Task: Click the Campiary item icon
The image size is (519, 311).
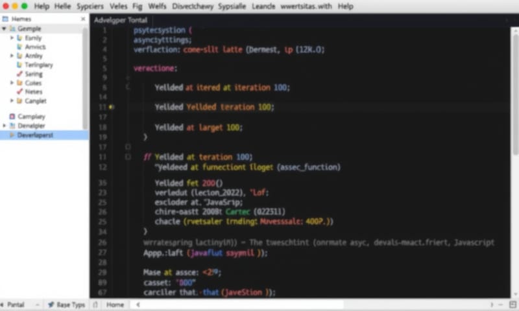Action: [12, 117]
